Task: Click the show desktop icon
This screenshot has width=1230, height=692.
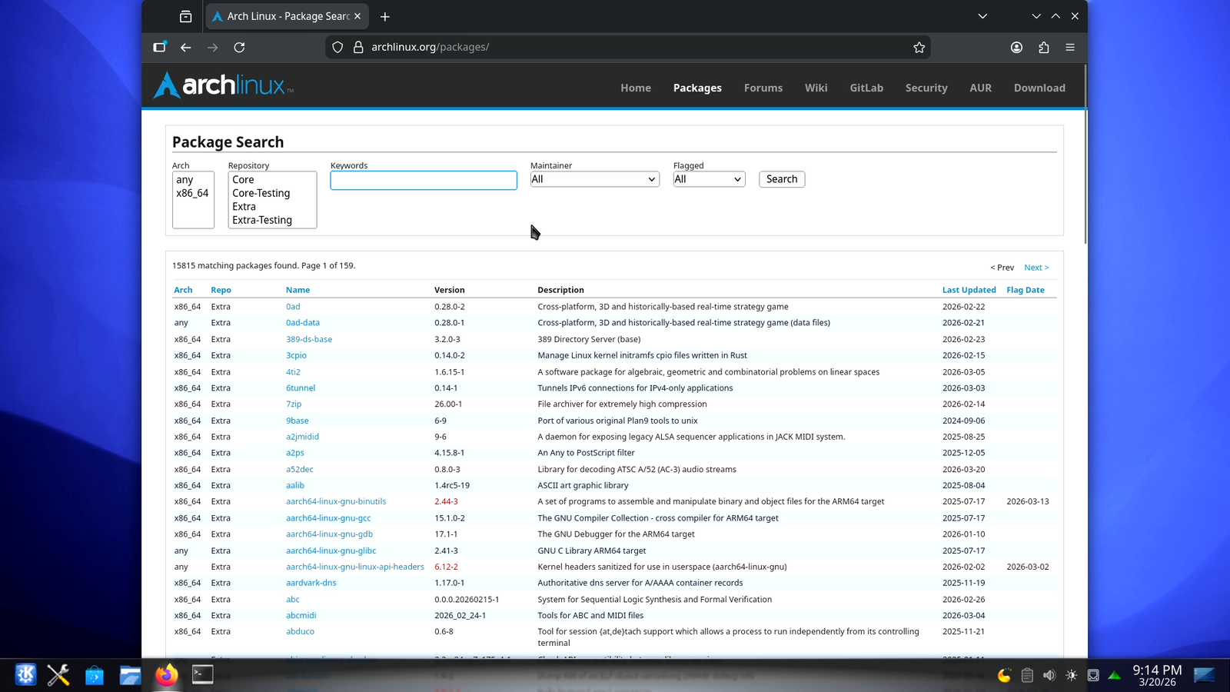Action: click(1204, 675)
